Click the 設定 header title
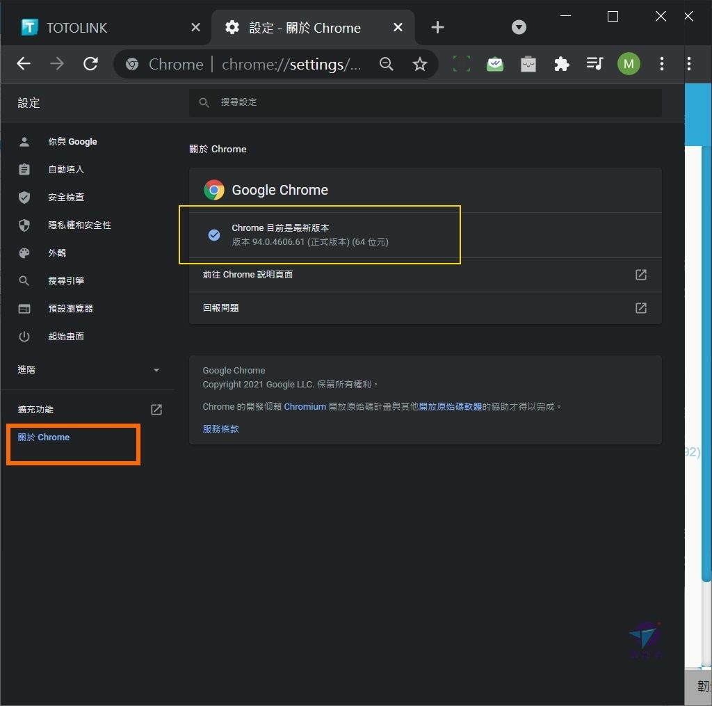This screenshot has width=712, height=706. pos(29,103)
